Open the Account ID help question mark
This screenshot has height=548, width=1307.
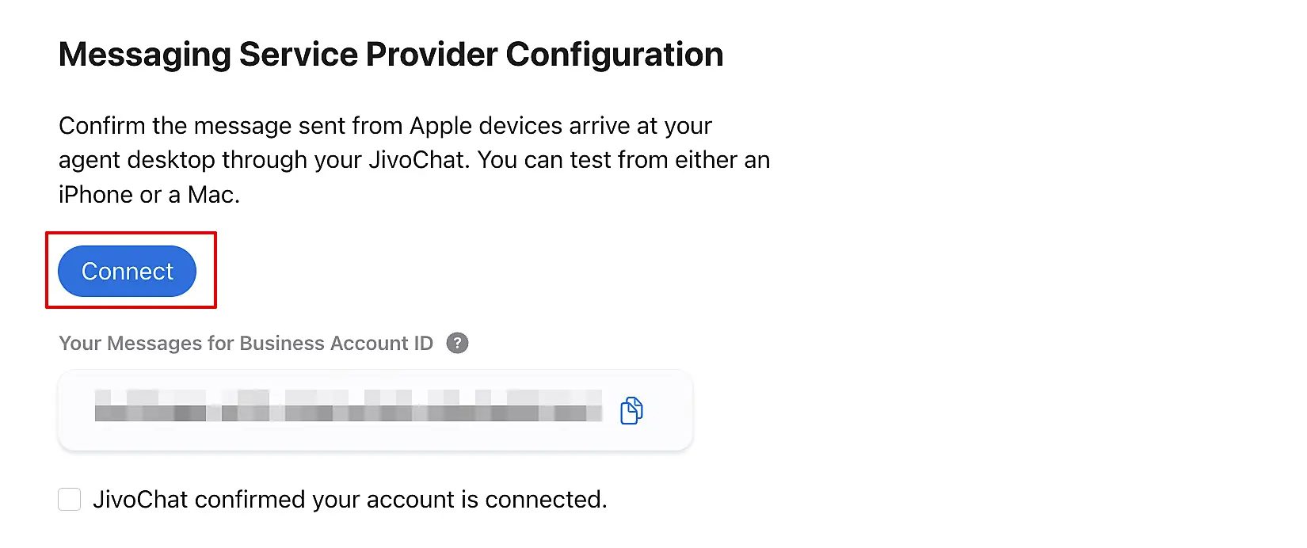click(457, 343)
